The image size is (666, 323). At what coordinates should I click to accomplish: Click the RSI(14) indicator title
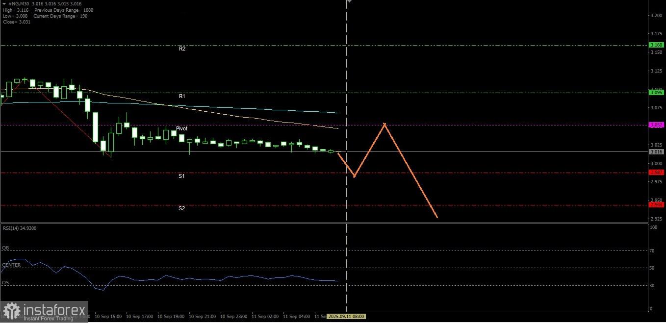coord(20,228)
